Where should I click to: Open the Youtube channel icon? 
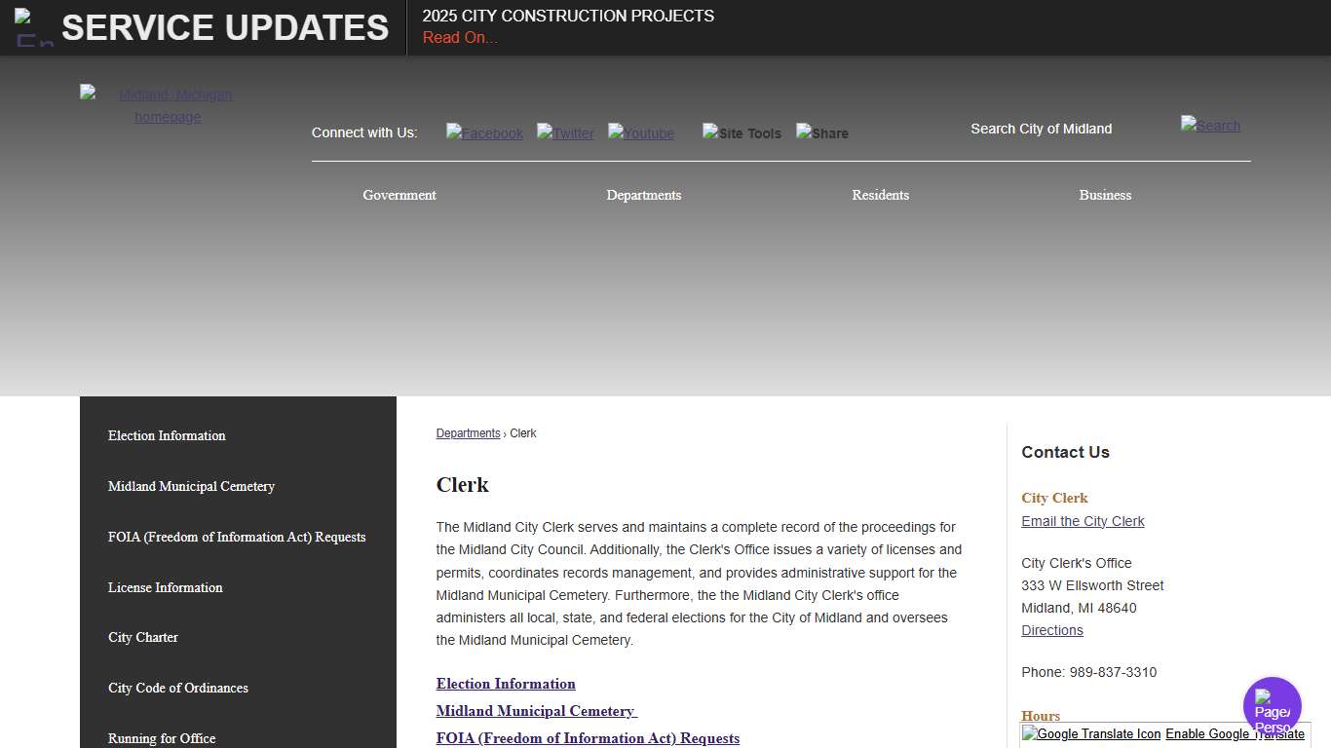(x=640, y=133)
